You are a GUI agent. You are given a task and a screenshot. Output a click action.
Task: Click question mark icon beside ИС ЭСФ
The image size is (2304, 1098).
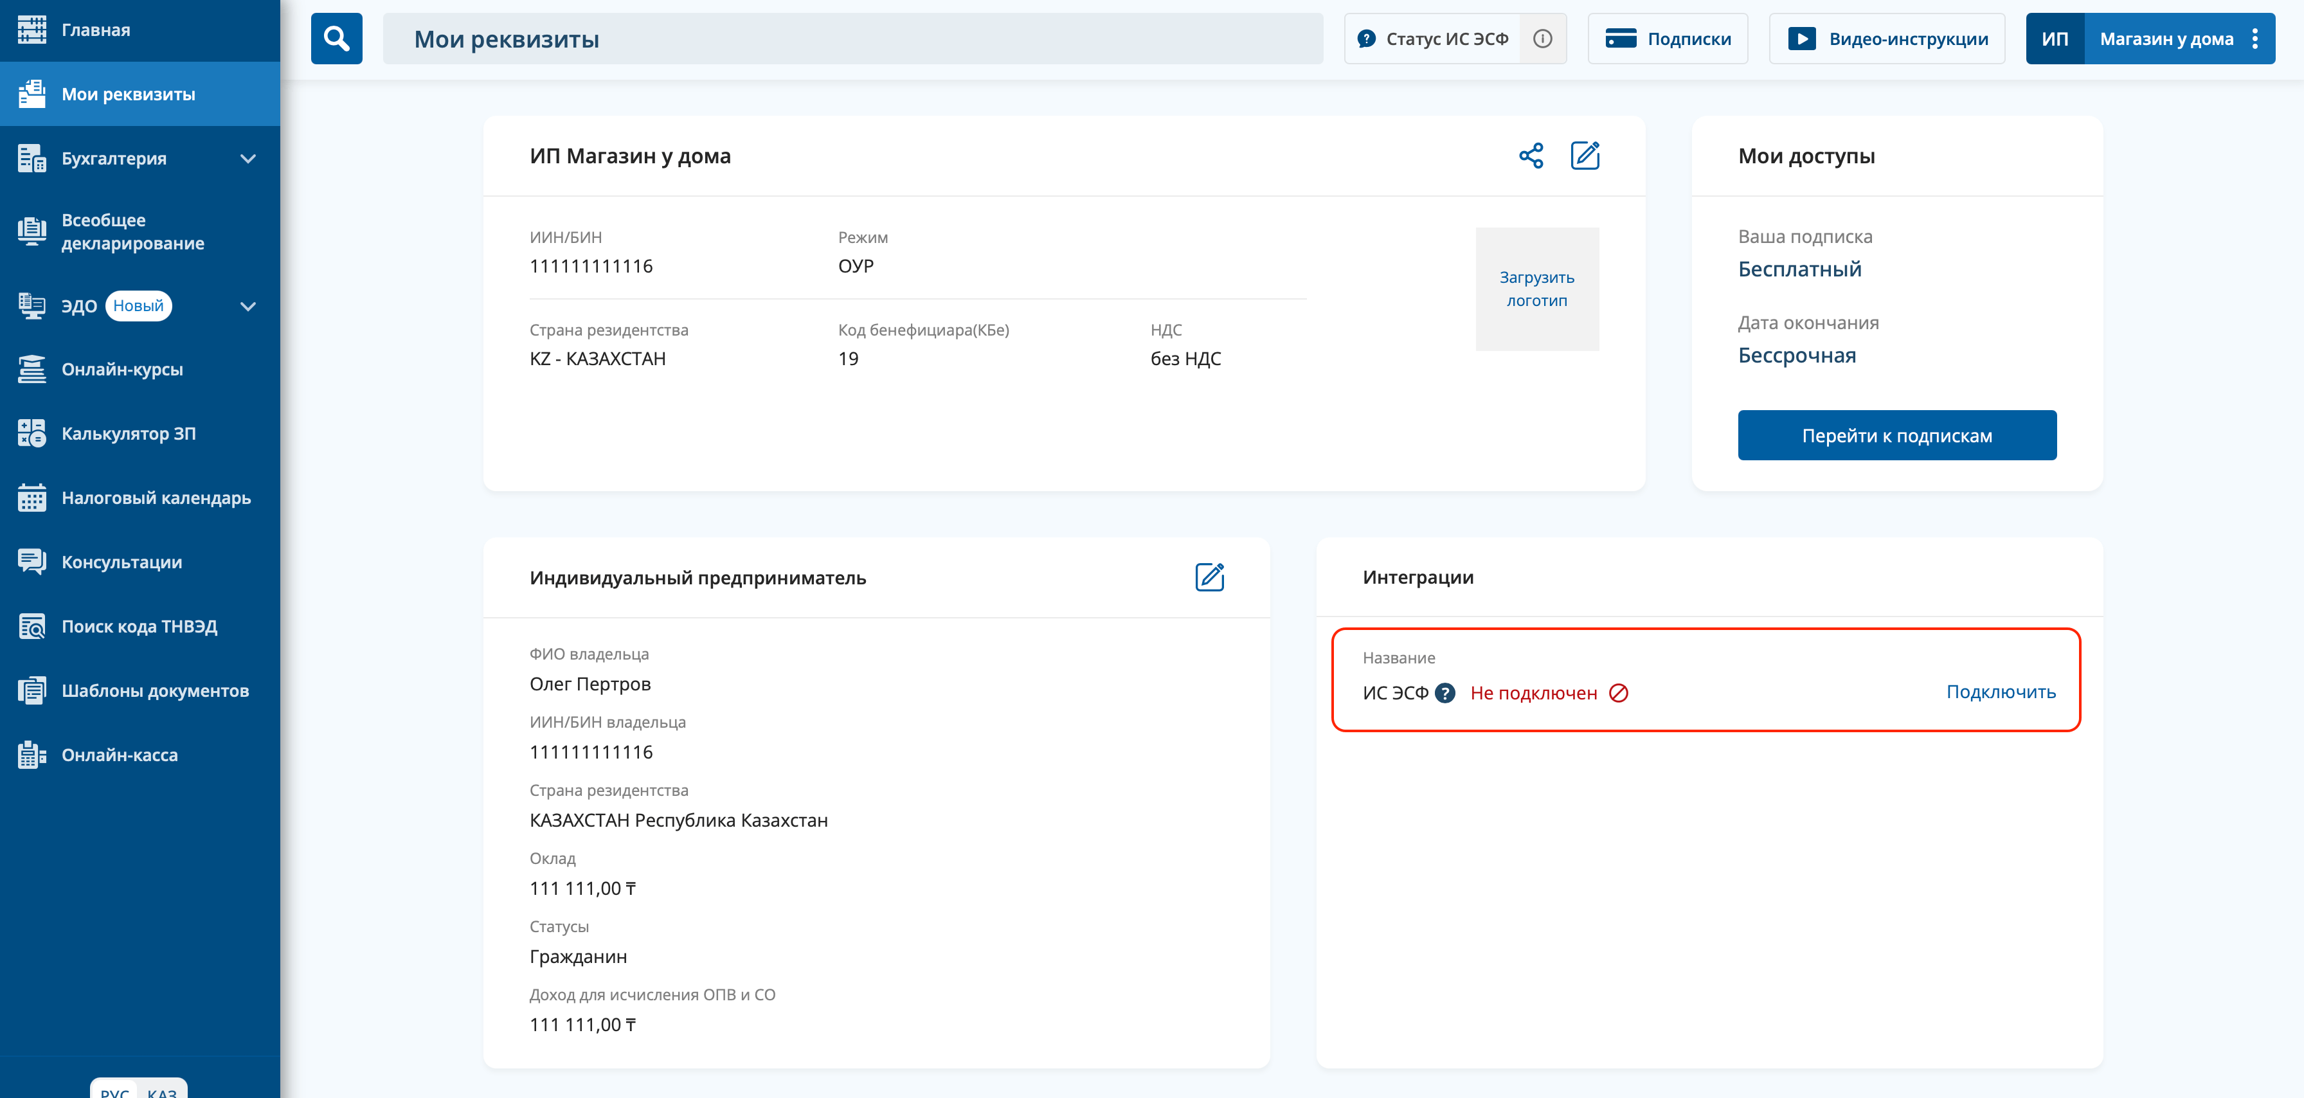1444,693
